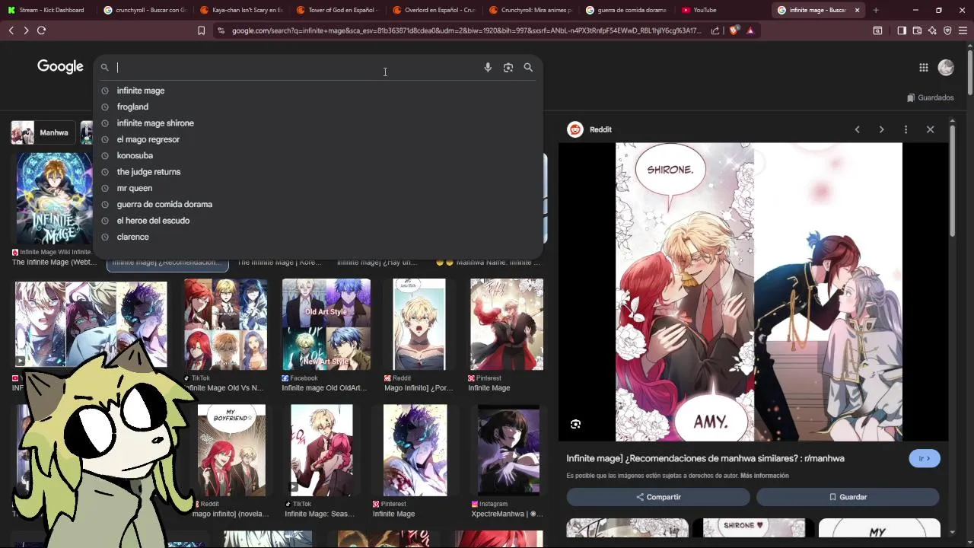974x548 pixels.
Task: Open the browser main hamburger menu
Action: [x=963, y=30]
